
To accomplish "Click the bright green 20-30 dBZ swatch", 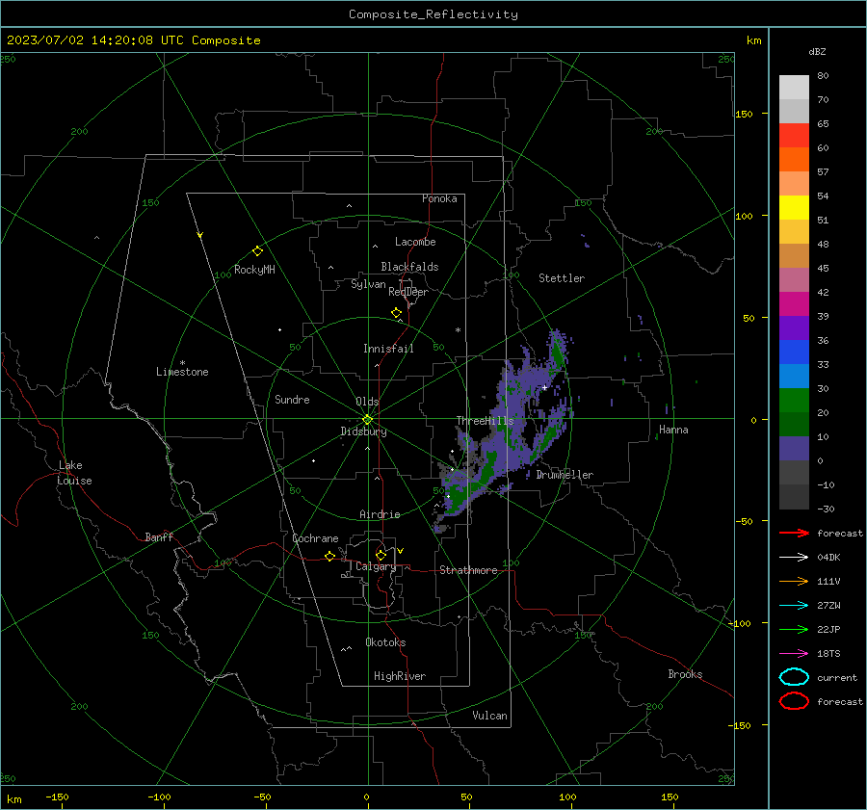I will (x=794, y=401).
